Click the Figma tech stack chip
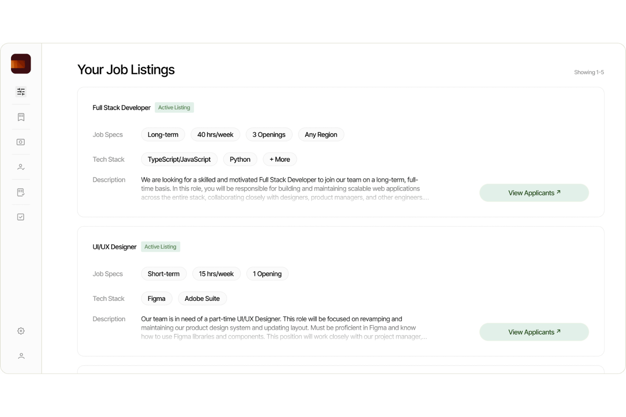Screen dimensions: 626x417 (x=156, y=299)
